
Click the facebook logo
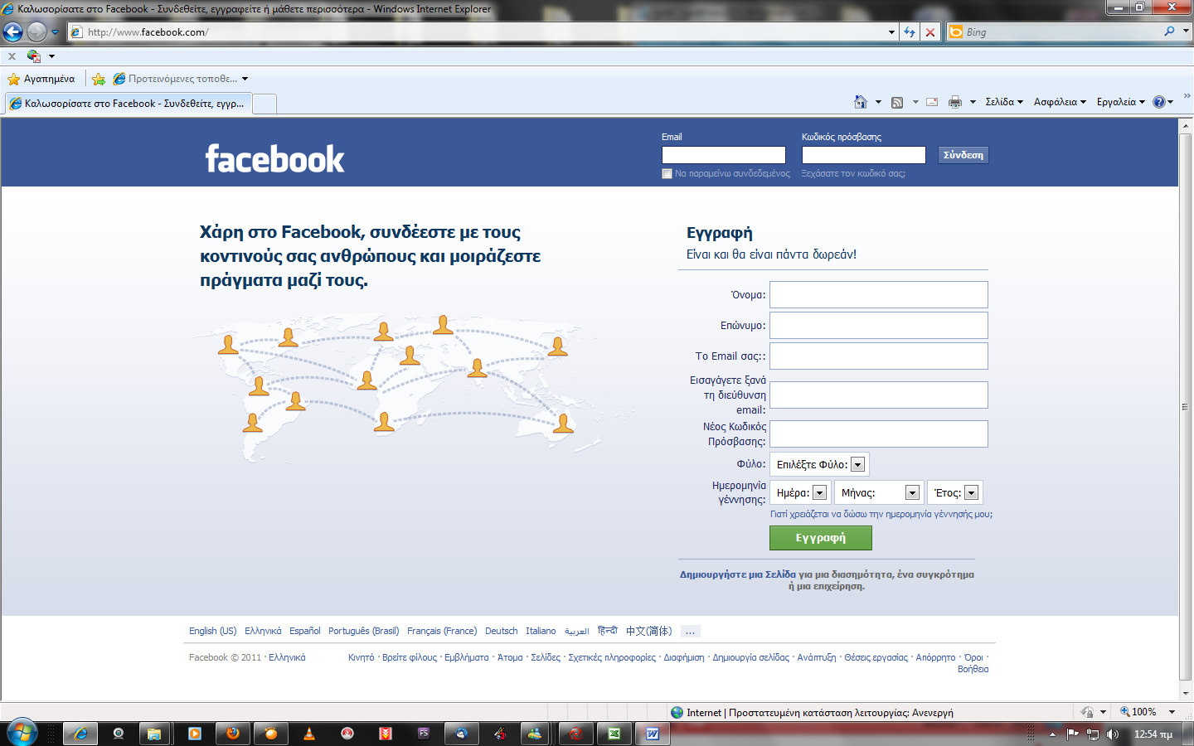coord(274,158)
